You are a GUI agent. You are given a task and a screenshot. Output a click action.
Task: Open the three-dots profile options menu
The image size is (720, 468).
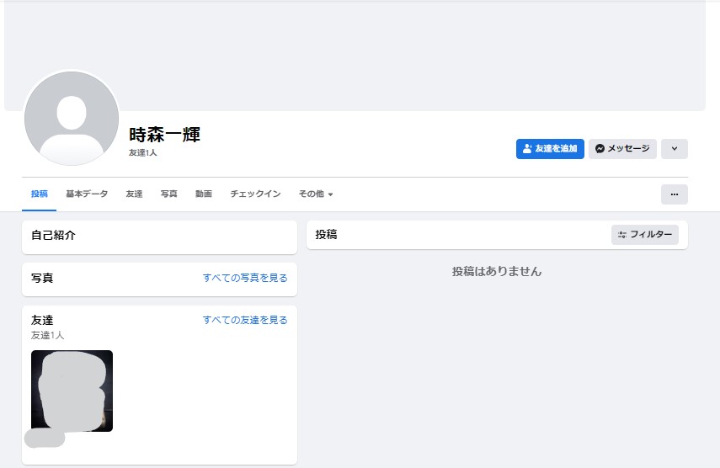(x=674, y=194)
